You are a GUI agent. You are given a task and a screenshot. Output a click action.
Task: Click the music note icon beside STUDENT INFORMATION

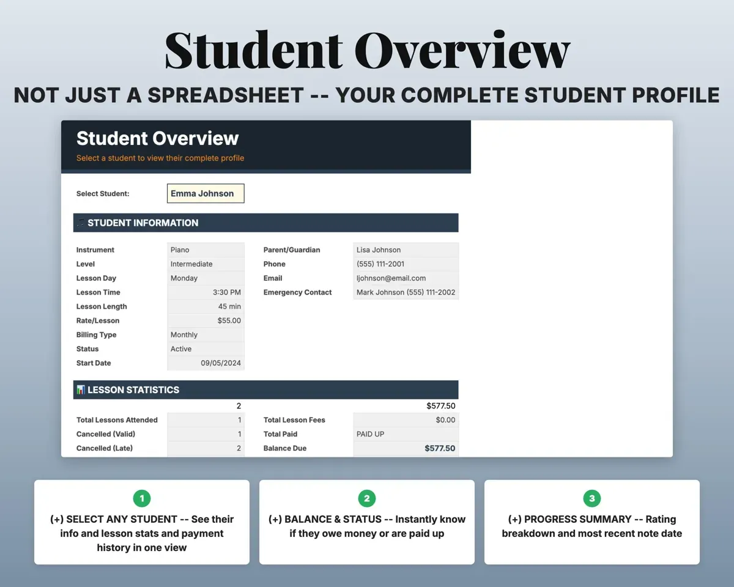tap(80, 223)
